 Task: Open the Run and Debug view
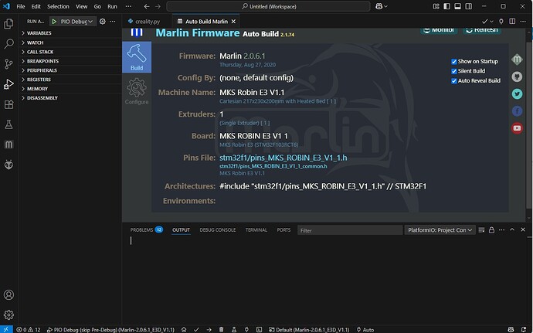click(8, 84)
